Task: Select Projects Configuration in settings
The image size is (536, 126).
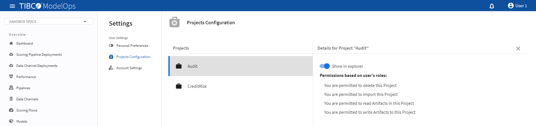Action: [133, 57]
